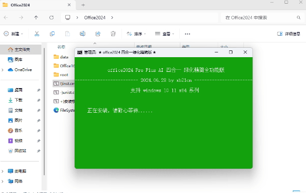Close the office2024 console window
The width and height of the screenshot is (306, 193).
246,52
